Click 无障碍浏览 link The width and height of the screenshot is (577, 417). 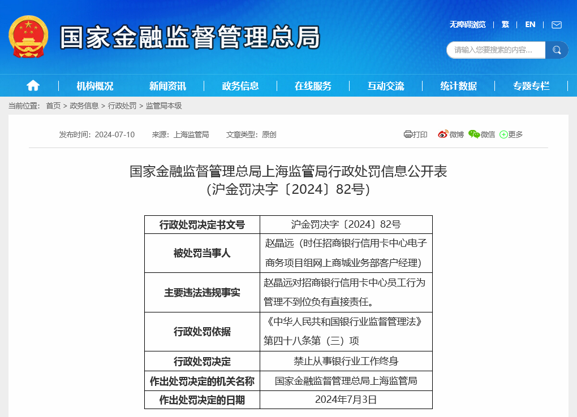tap(467, 25)
